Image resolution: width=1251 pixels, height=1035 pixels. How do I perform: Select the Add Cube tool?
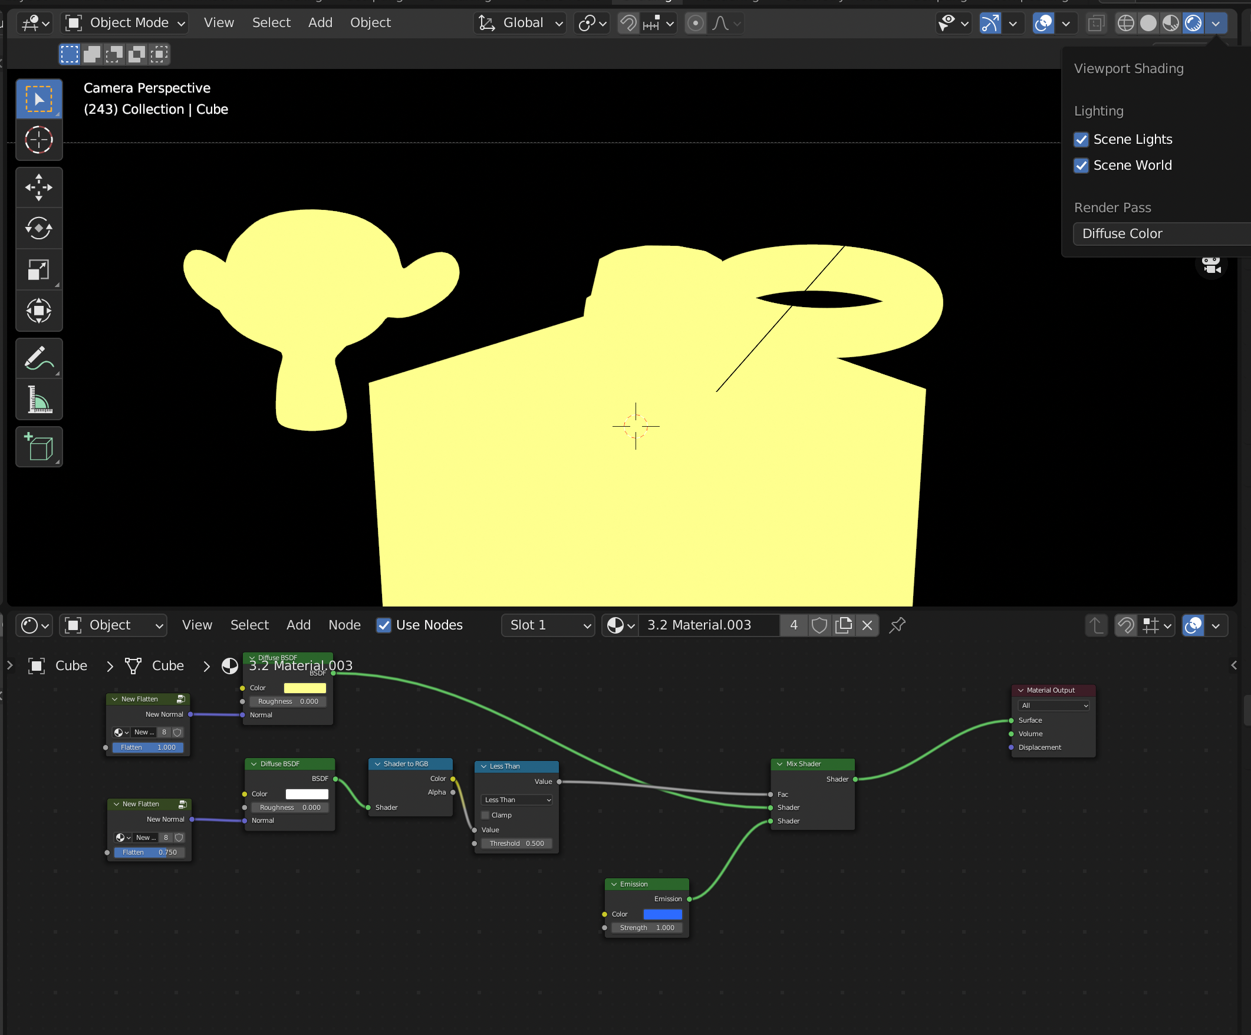point(39,447)
